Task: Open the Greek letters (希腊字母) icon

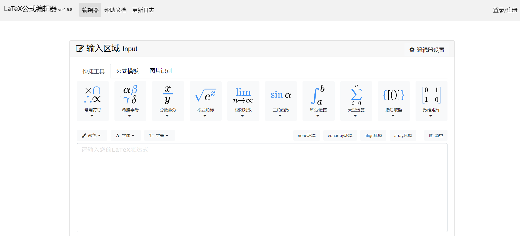Action: (130, 101)
